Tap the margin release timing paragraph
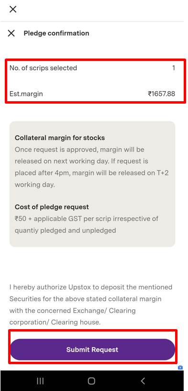Viewport: 188px width, 391px height. click(x=92, y=167)
